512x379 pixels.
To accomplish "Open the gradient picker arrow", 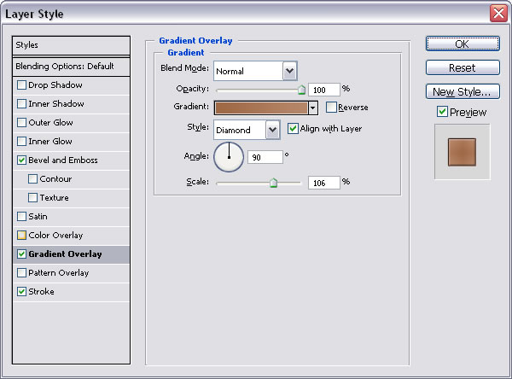I will point(313,108).
